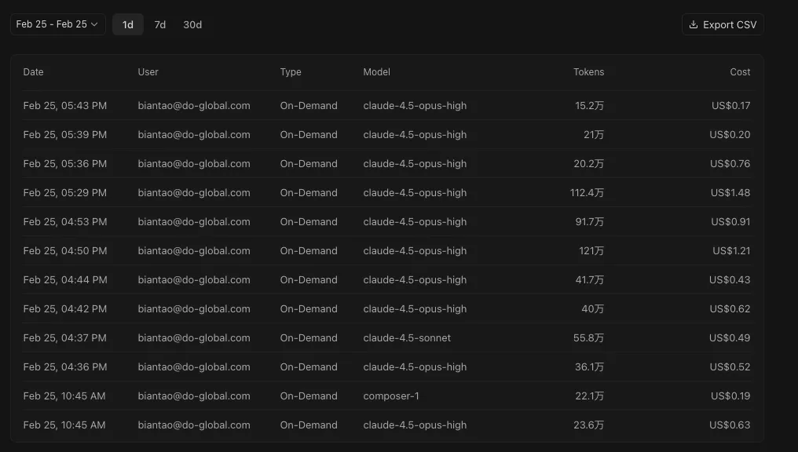The height and width of the screenshot is (452, 798).
Task: Click the US$0.43 cost value
Action: [730, 279]
